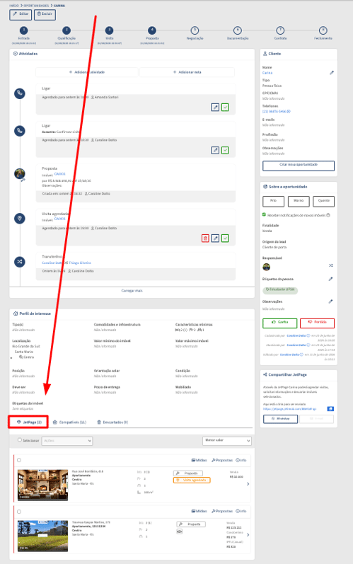This screenshot has height=564, width=353.
Task: Open the Descartados tab
Action: [x=112, y=422]
